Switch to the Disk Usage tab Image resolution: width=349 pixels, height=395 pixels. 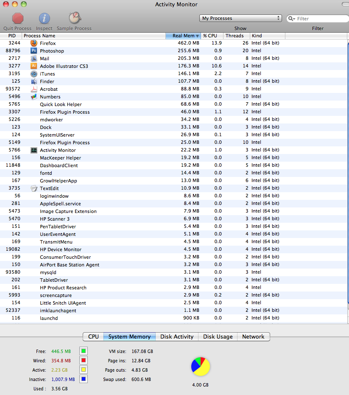pyautogui.click(x=218, y=336)
